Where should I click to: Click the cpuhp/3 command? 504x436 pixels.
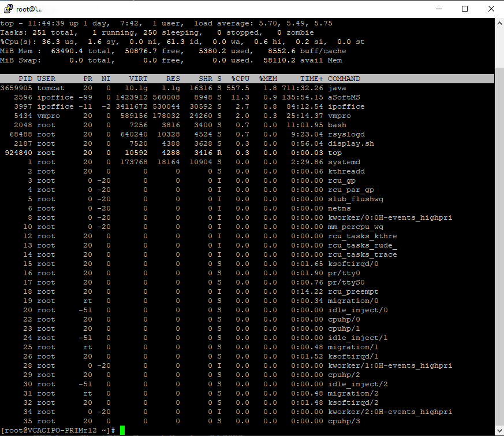point(344,422)
